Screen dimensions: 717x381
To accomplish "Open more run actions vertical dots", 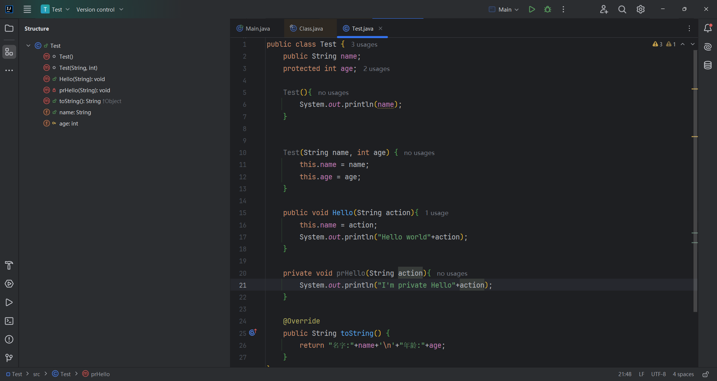I will point(563,9).
